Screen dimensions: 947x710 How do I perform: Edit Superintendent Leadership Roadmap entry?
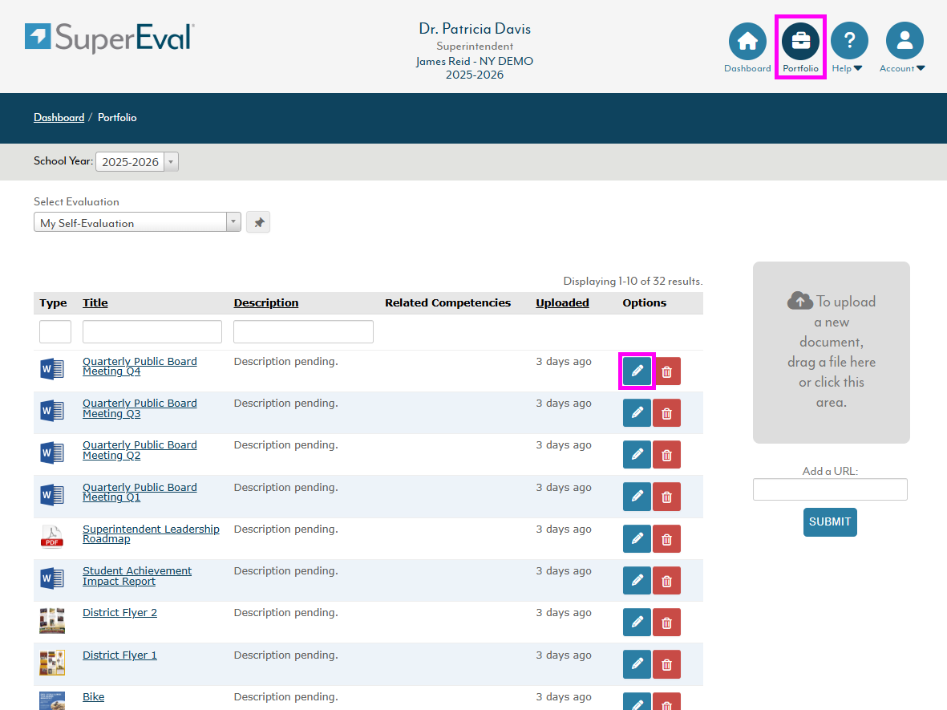637,538
